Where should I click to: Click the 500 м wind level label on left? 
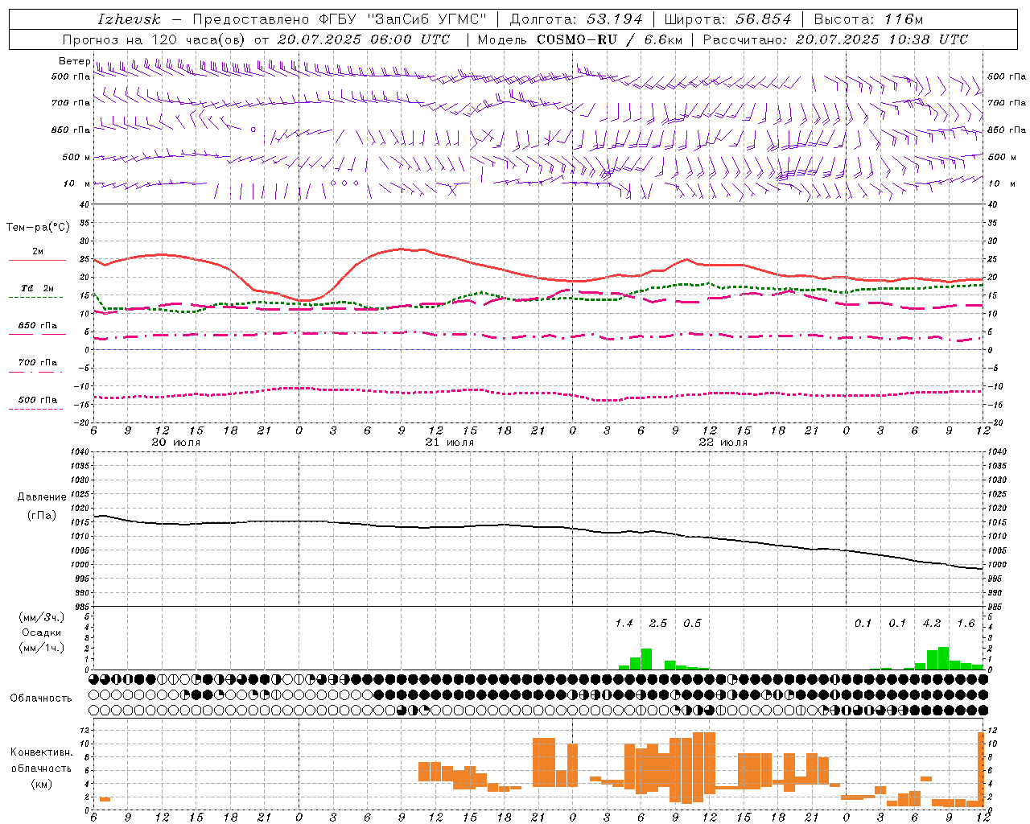[76, 158]
